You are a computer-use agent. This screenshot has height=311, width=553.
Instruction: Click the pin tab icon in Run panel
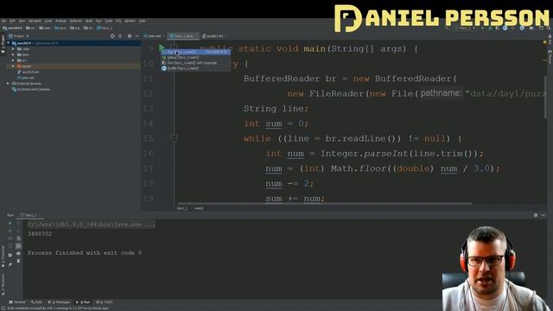10,264
